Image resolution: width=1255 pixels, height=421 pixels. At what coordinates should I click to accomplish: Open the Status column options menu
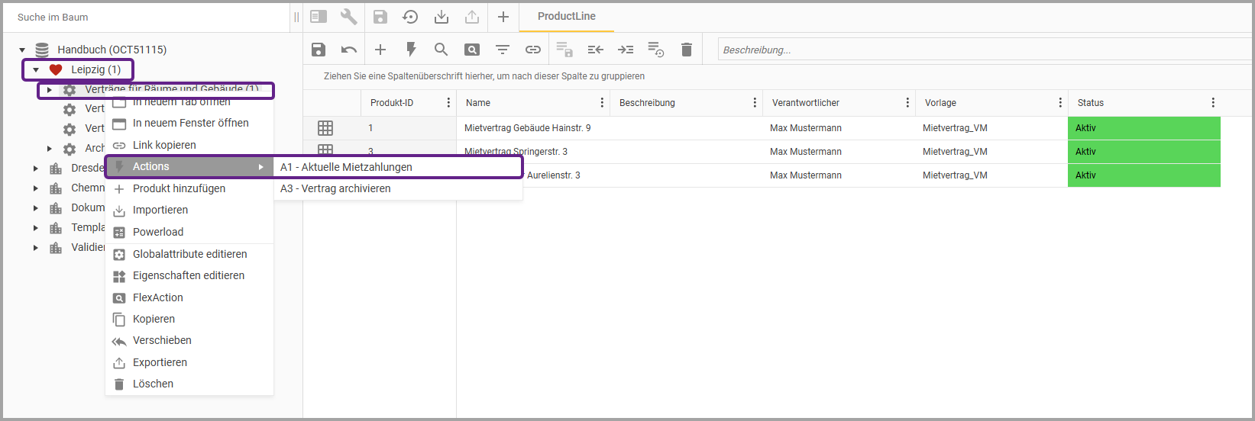1213,103
